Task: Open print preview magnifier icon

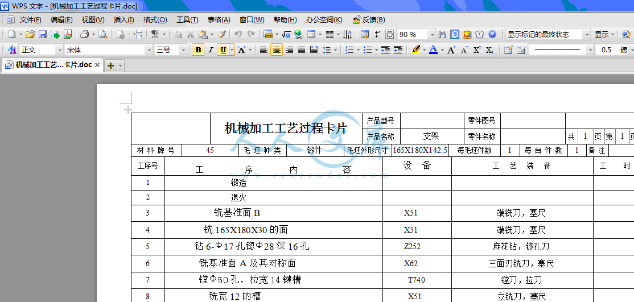Action: [x=102, y=34]
